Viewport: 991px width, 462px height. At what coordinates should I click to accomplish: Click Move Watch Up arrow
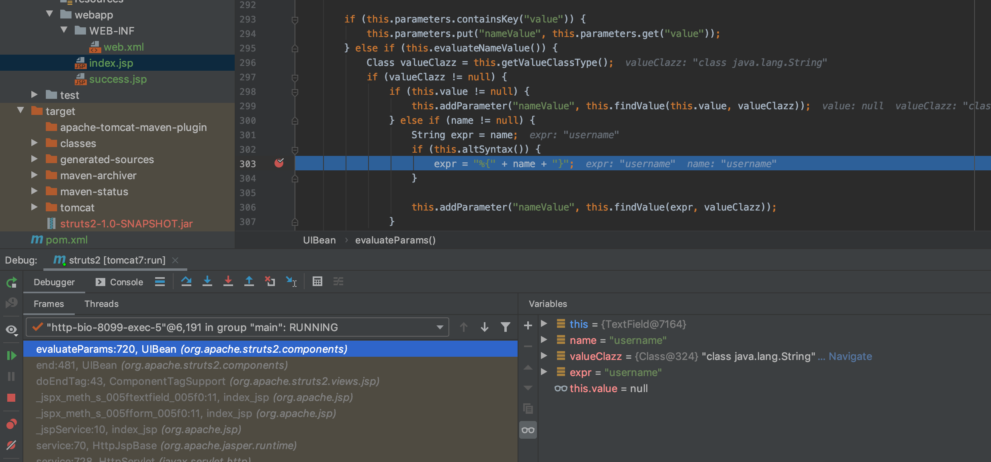[528, 367]
